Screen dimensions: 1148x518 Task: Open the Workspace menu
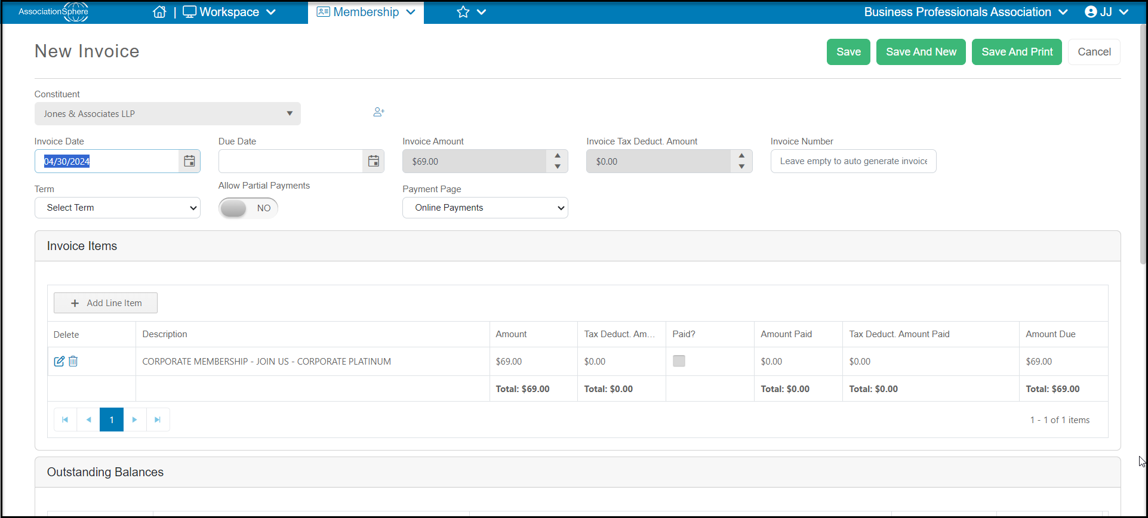229,12
